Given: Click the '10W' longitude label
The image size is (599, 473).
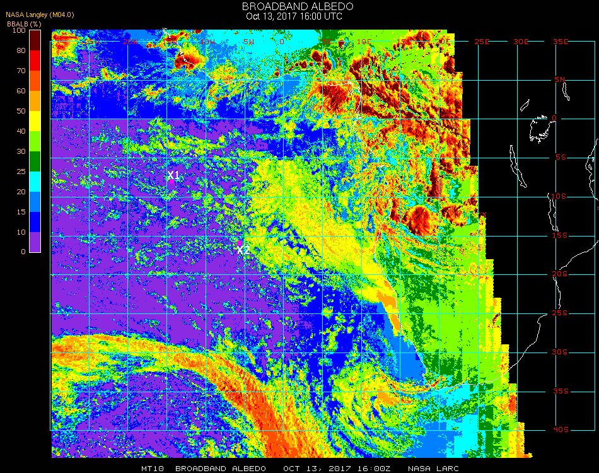Looking at the screenshot, I should point(207,42).
